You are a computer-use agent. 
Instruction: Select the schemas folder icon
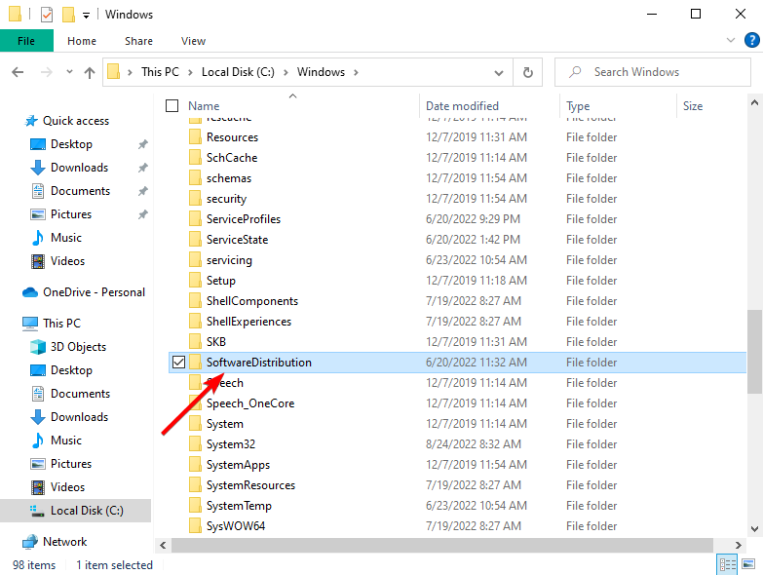pos(195,178)
